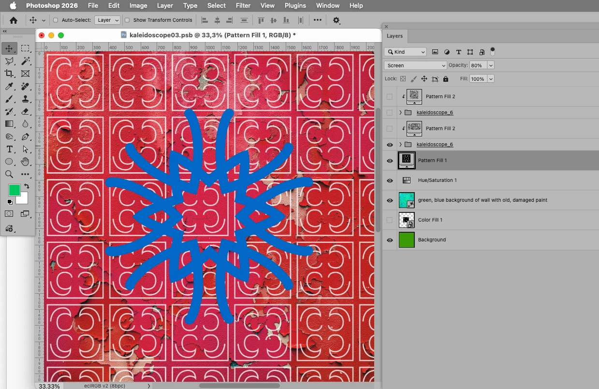The height and width of the screenshot is (389, 599).
Task: Select the Move tool
Action: (9, 48)
